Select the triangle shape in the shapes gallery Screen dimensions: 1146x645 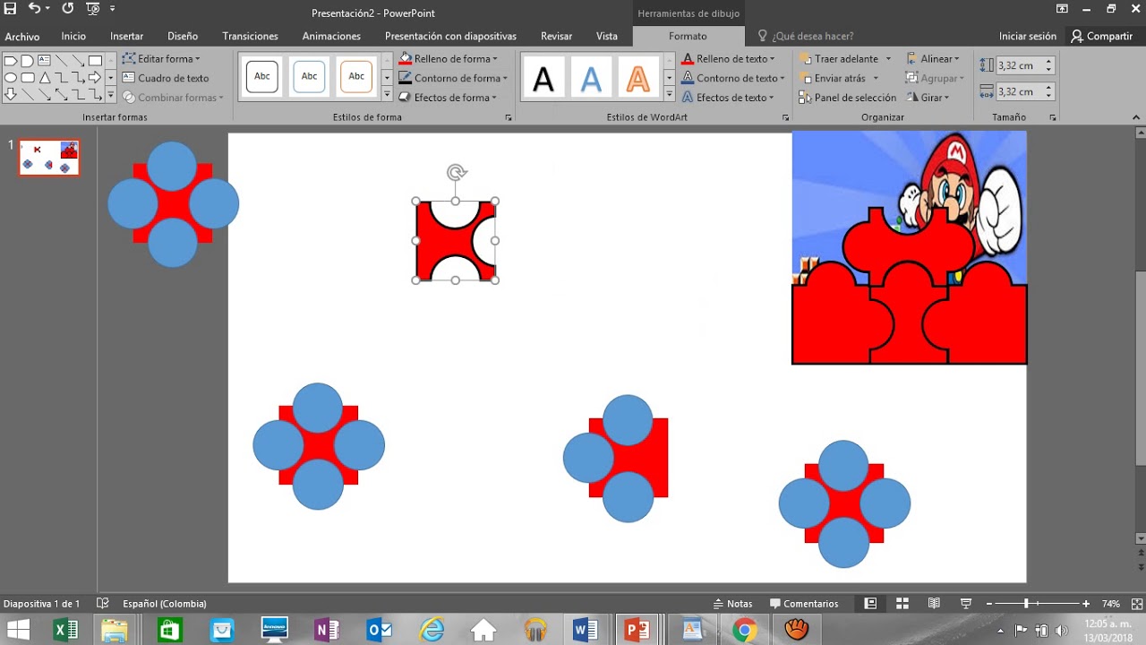pos(44,78)
